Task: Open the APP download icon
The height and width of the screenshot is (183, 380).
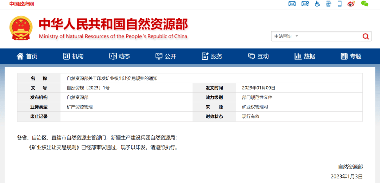Action: point(329,4)
